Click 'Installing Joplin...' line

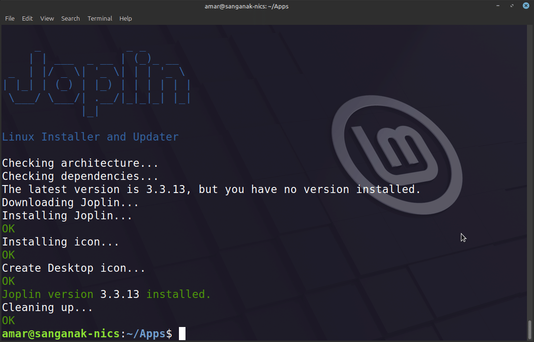point(67,216)
